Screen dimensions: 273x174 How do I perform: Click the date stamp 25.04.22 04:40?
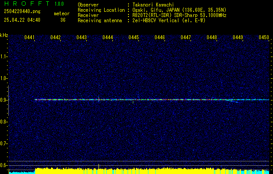tap(22, 20)
